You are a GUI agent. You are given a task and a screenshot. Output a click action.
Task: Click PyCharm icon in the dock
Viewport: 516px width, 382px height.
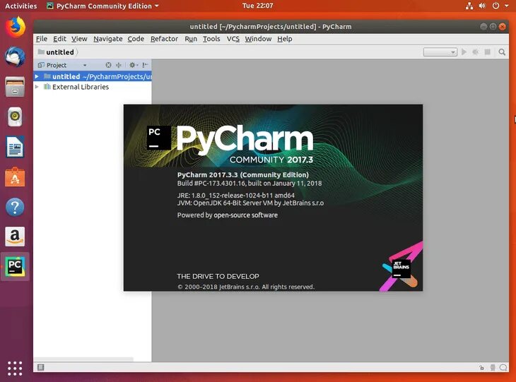tap(15, 267)
